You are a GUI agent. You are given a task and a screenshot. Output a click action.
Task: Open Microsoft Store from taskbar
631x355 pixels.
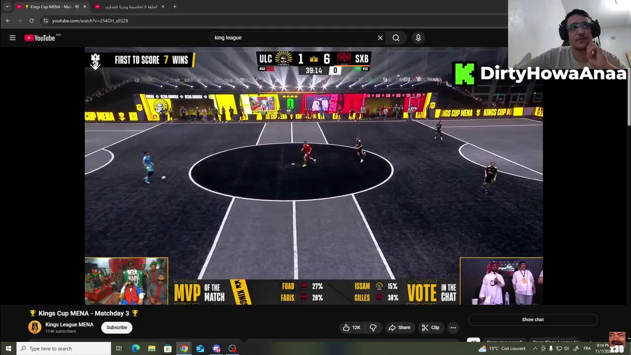(168, 349)
